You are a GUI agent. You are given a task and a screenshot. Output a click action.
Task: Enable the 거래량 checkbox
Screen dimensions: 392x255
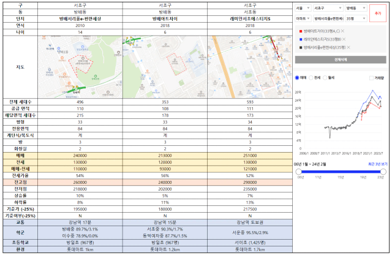tap(372, 78)
